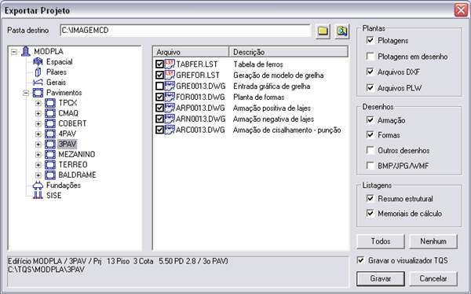
Task: Close the Exportar Projeto dialog
Action: (461, 10)
